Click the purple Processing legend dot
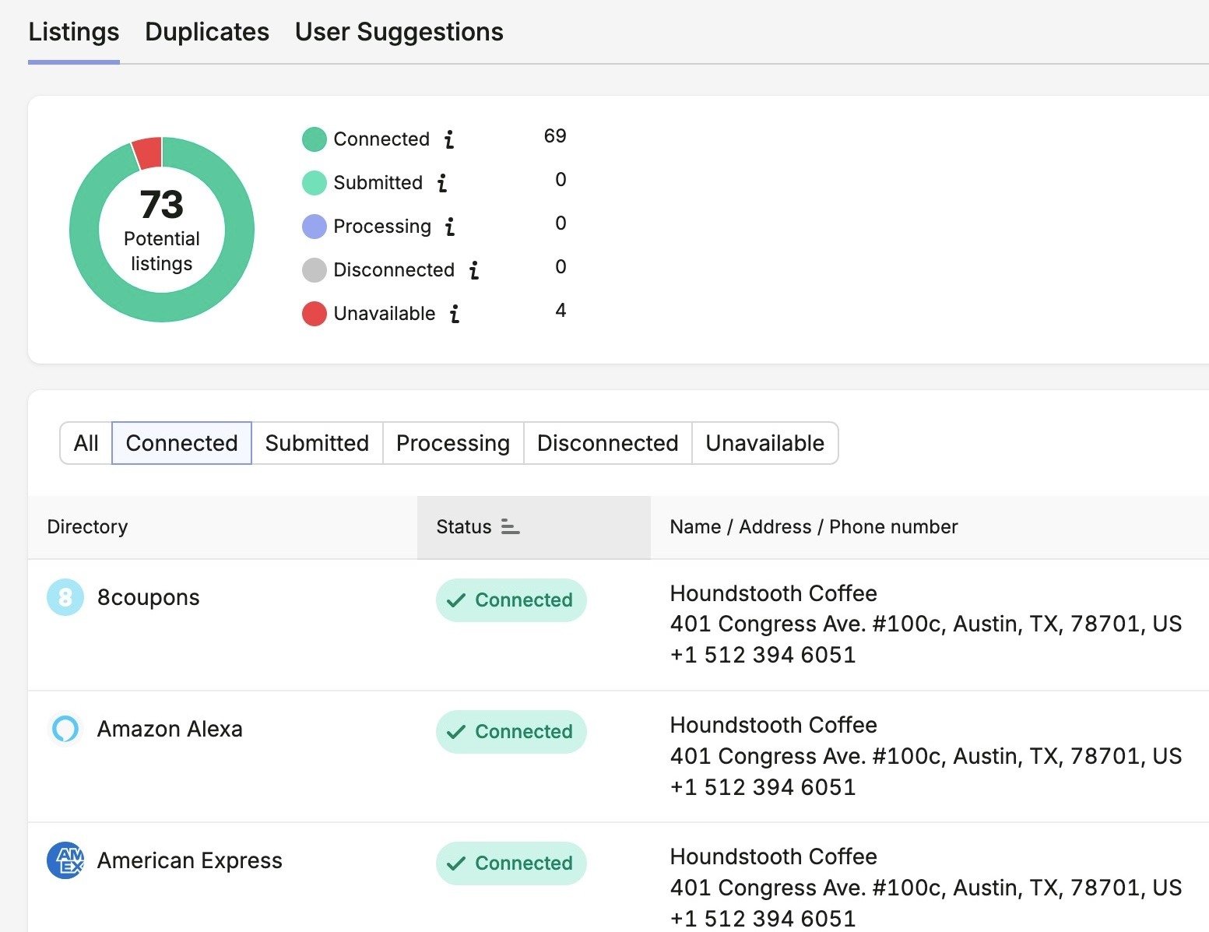 tap(314, 227)
